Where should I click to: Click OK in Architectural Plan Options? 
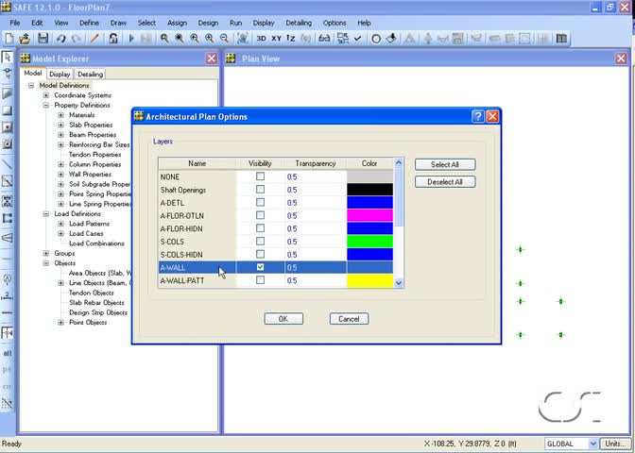pos(283,319)
